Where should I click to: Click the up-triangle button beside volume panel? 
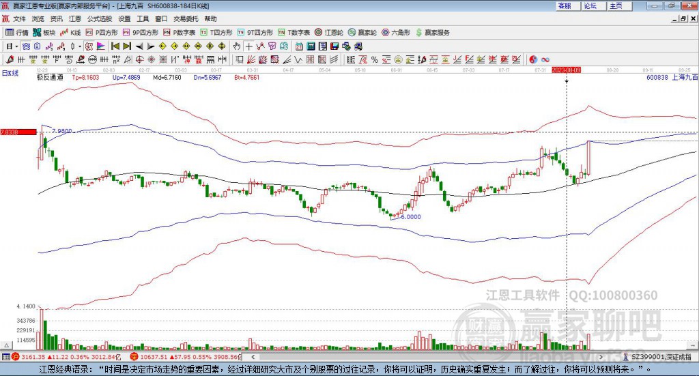point(7,345)
